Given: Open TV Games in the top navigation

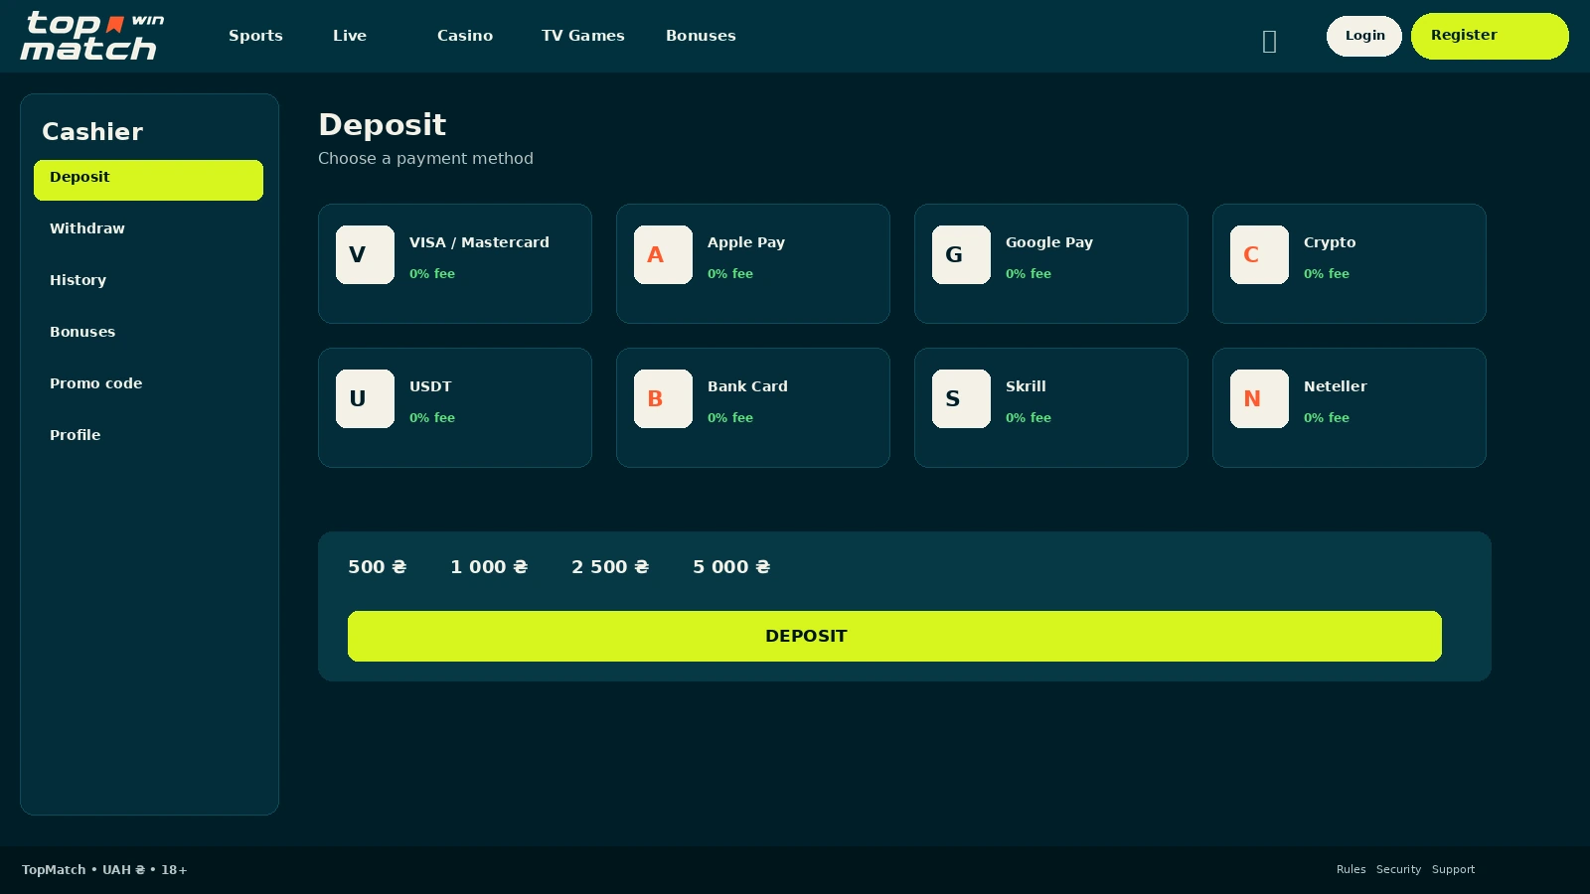Looking at the screenshot, I should tap(583, 36).
